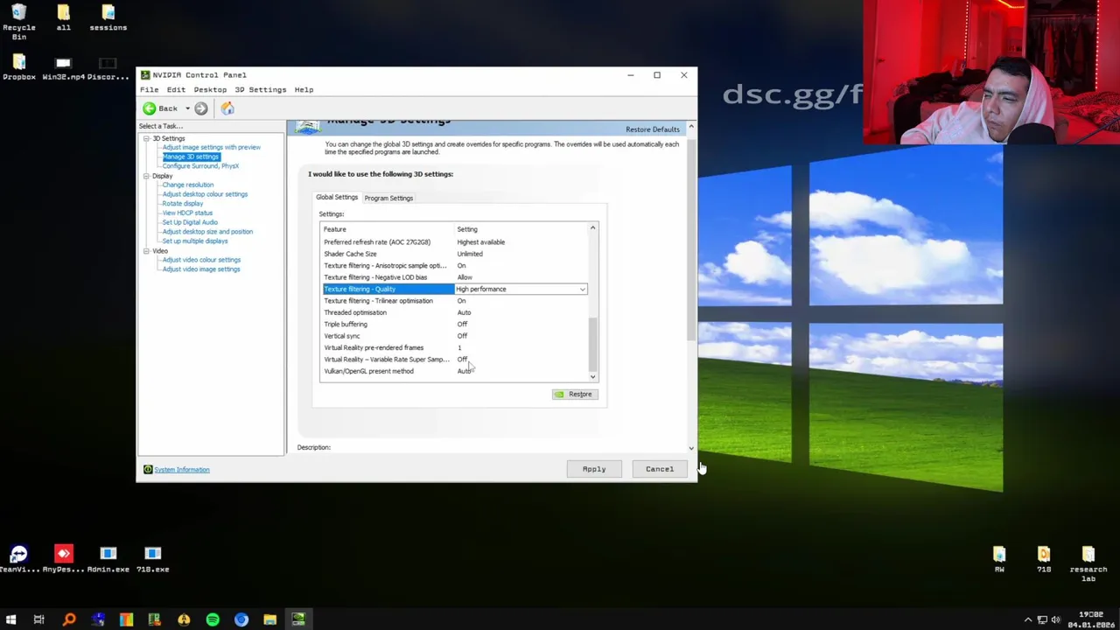Click settings list scroll-down arrow
The height and width of the screenshot is (630, 1120).
click(x=592, y=377)
